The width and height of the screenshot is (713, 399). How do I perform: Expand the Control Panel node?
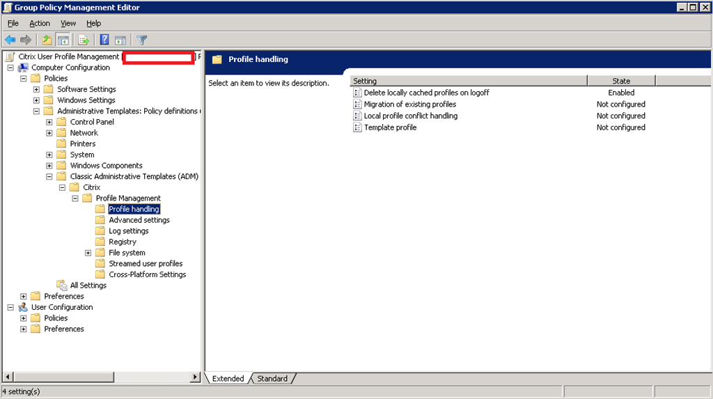pos(49,122)
